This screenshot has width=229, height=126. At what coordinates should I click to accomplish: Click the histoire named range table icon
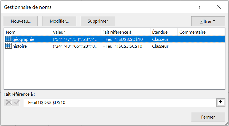pos(9,46)
